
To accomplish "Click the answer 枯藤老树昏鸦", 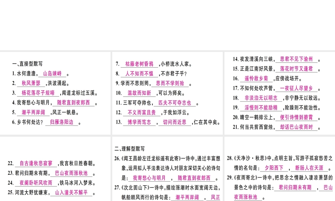I will (x=139, y=64).
